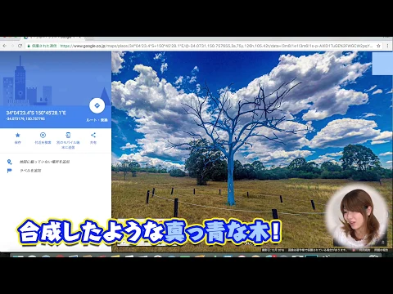
Task: Click the decimal coordinates below the heading
Action: pos(25,118)
